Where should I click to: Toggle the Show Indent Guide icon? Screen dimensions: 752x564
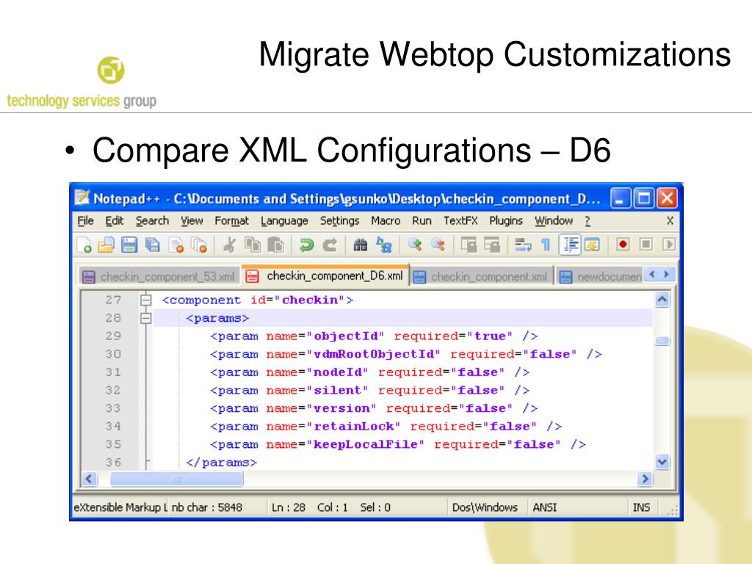(570, 245)
